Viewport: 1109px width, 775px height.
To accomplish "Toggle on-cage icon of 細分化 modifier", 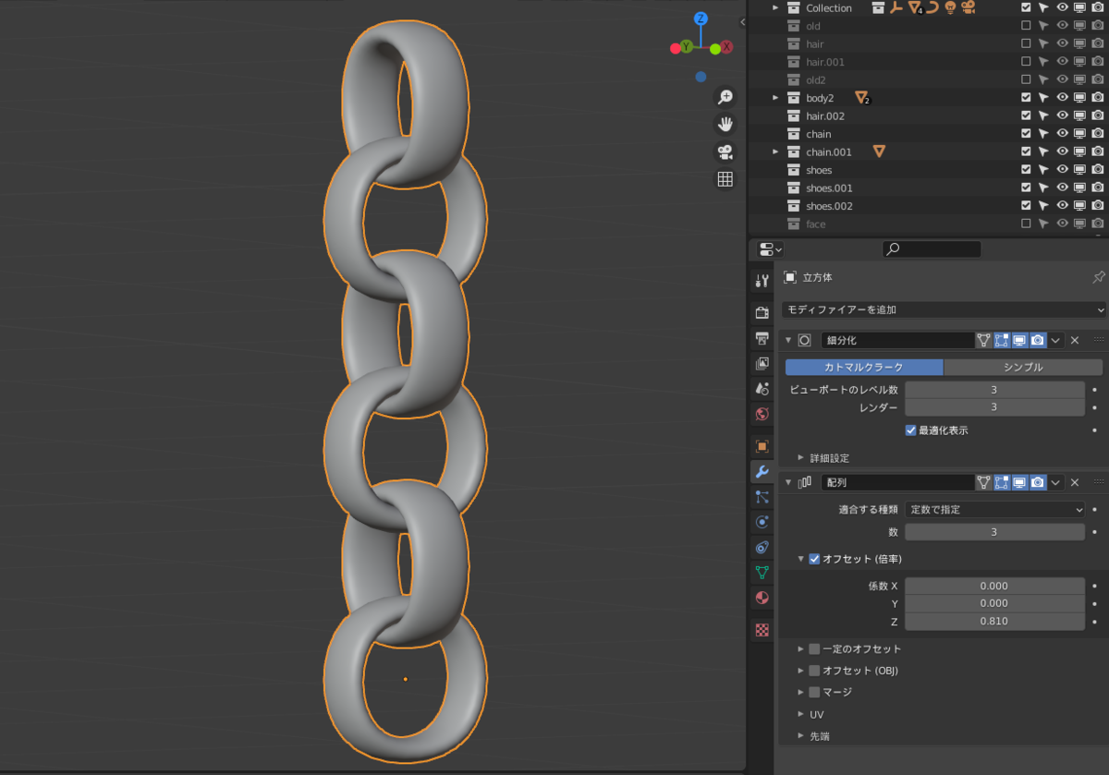I will tap(984, 340).
